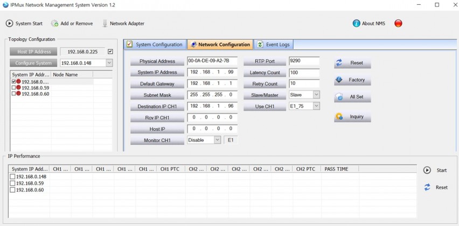
Task: Check topology node 192.168.0.60
Action: coord(14,94)
